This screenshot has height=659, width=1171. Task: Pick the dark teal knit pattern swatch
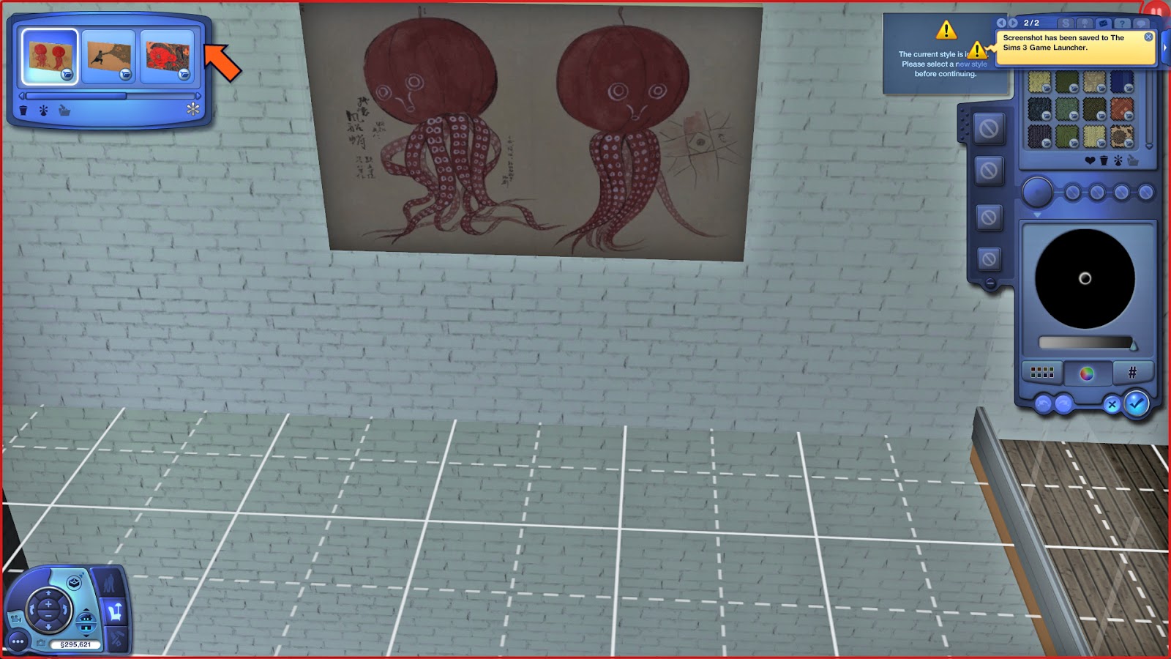pos(1039,108)
